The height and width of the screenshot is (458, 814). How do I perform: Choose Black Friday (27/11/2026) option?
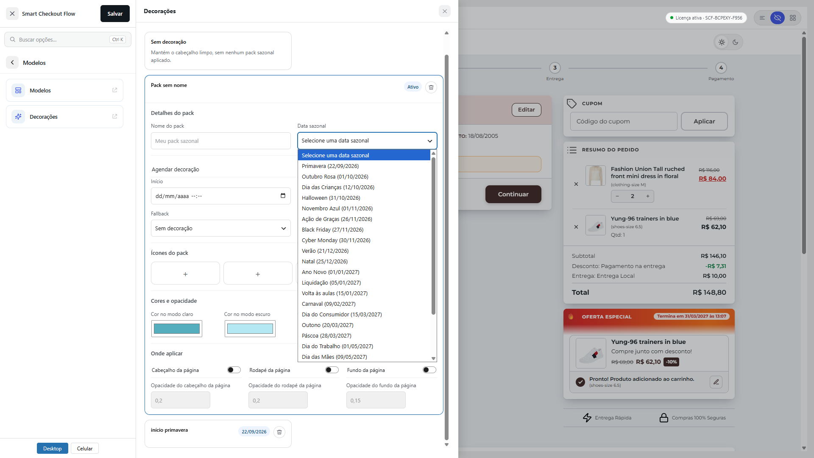(364, 230)
